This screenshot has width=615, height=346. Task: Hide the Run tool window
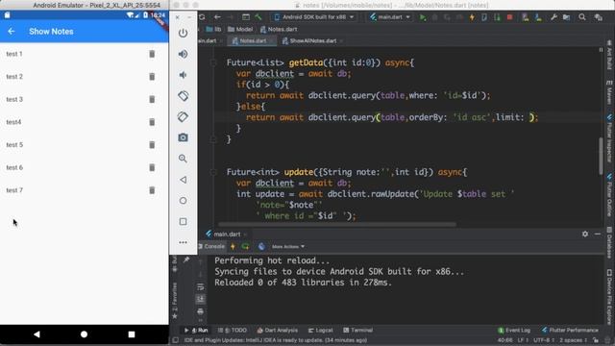tap(598, 234)
